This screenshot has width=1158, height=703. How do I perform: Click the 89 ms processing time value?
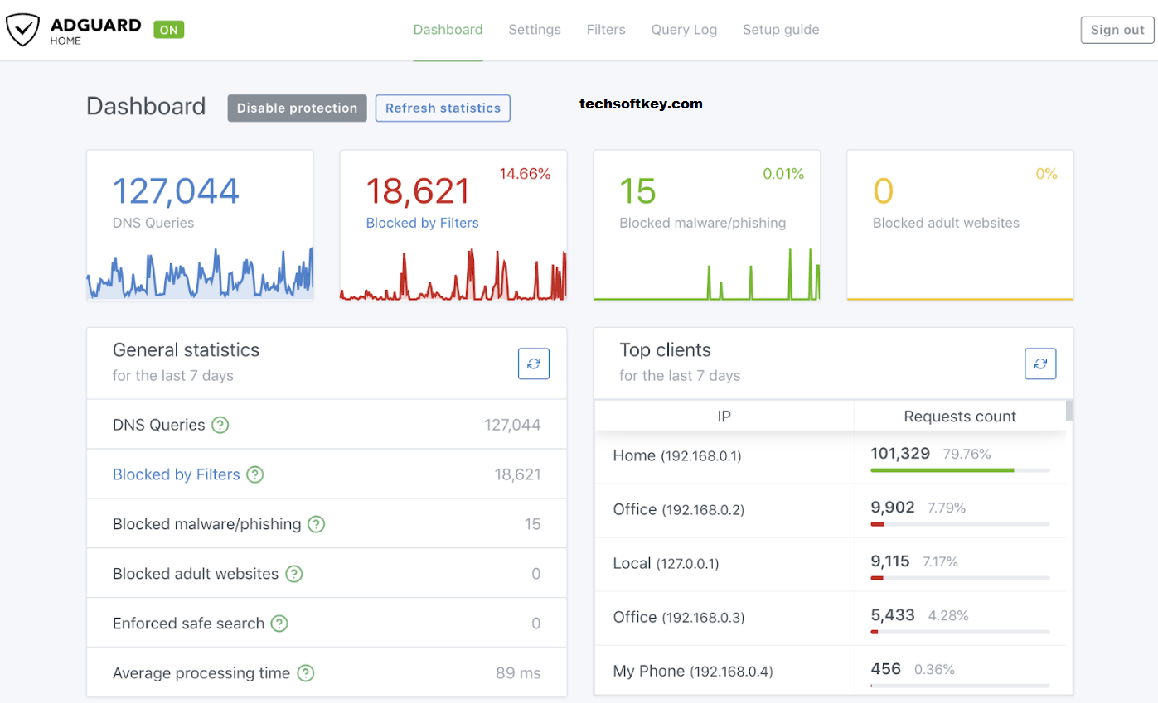pos(518,673)
